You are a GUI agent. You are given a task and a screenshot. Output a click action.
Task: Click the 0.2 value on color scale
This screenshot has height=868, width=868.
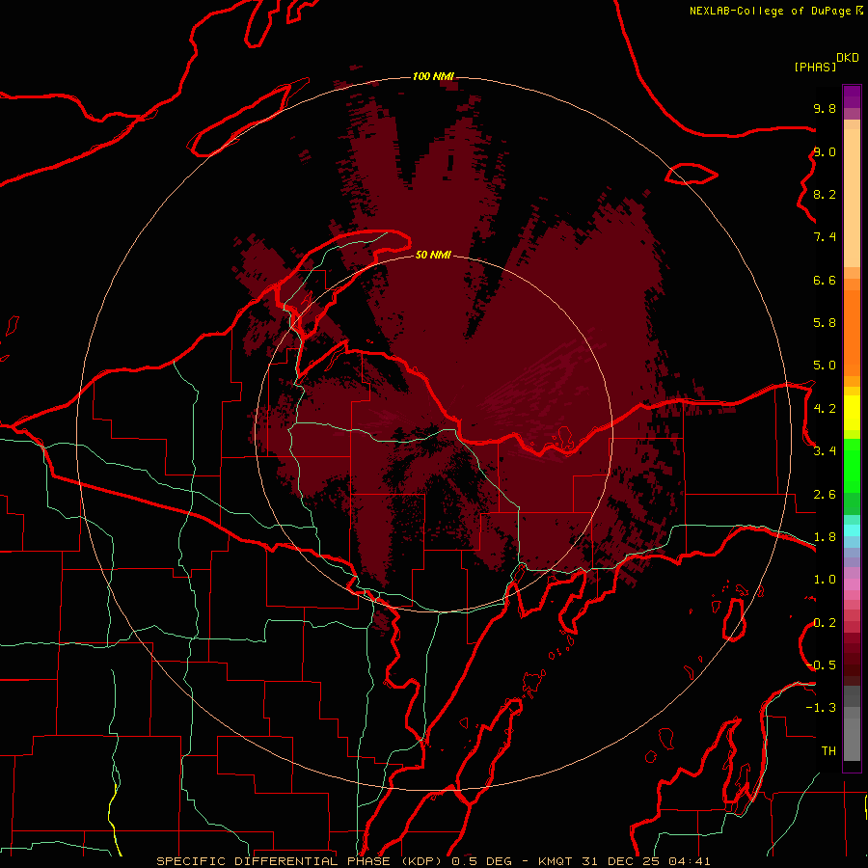point(825,623)
